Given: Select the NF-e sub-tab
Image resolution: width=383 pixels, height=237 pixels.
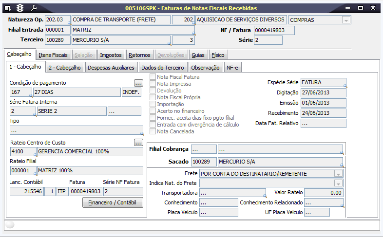Looking at the screenshot, I should (233, 68).
